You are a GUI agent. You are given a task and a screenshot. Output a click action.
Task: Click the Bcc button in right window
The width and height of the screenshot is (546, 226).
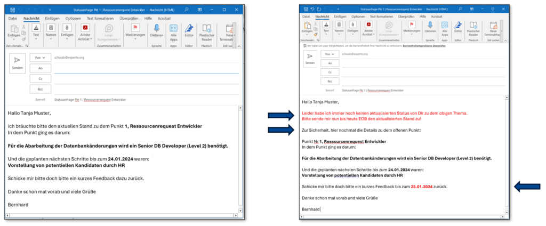coord(330,81)
